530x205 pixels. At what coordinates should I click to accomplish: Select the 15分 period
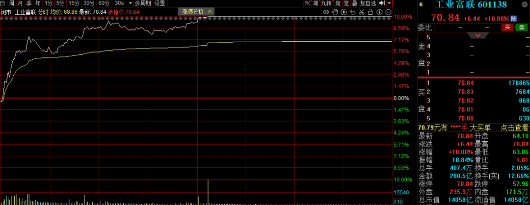(73, 3)
